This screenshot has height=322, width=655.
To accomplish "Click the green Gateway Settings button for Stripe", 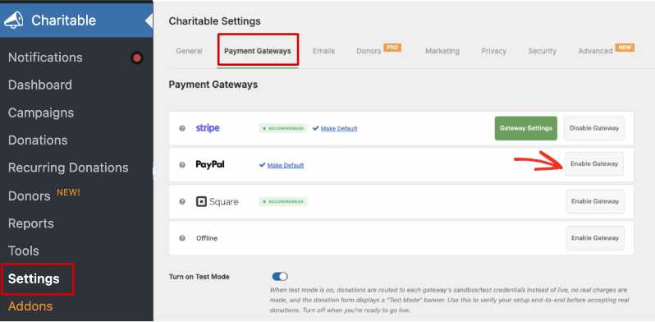I will [x=526, y=128].
